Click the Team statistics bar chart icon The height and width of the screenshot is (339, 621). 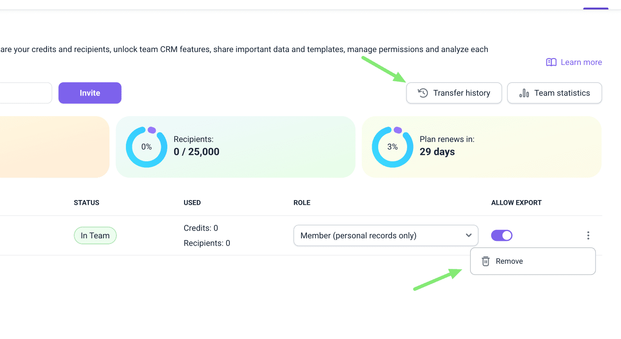click(524, 93)
